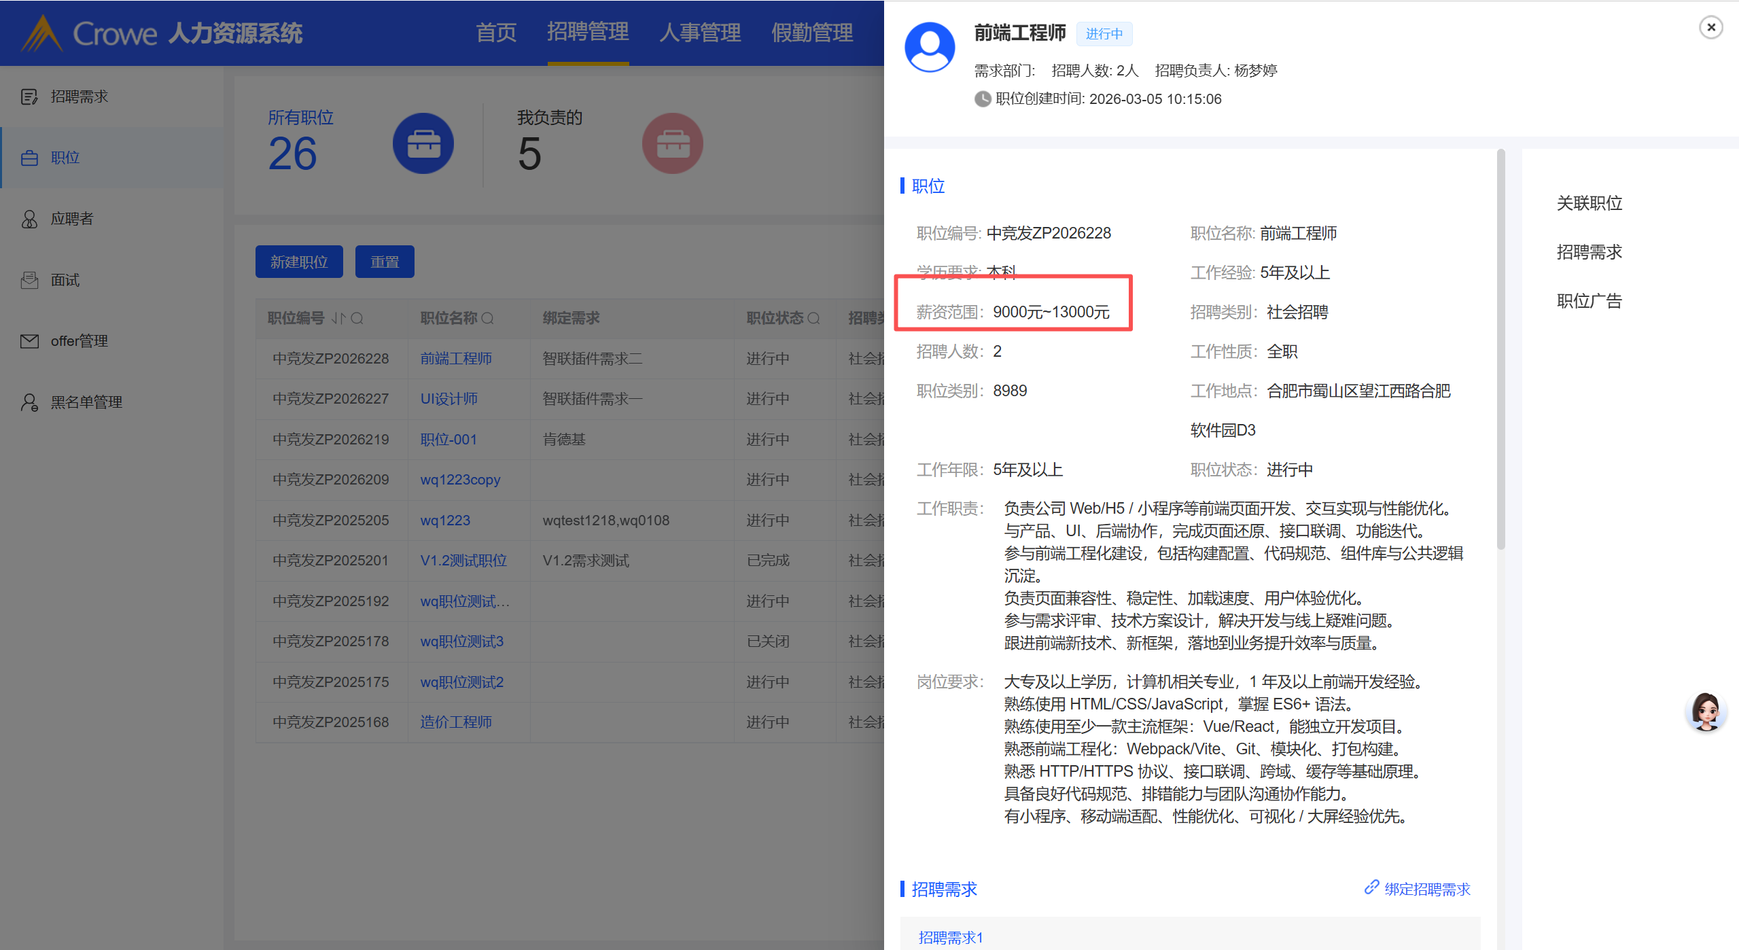Switch to 人事管理 top menu
The width and height of the screenshot is (1739, 950).
699,33
